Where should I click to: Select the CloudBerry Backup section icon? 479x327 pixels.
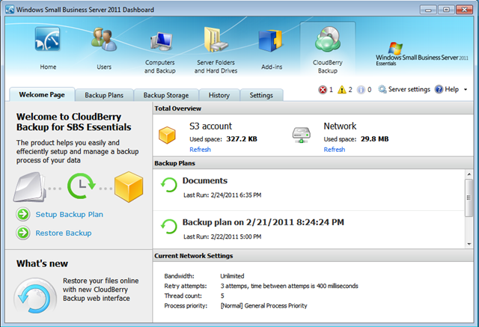328,39
